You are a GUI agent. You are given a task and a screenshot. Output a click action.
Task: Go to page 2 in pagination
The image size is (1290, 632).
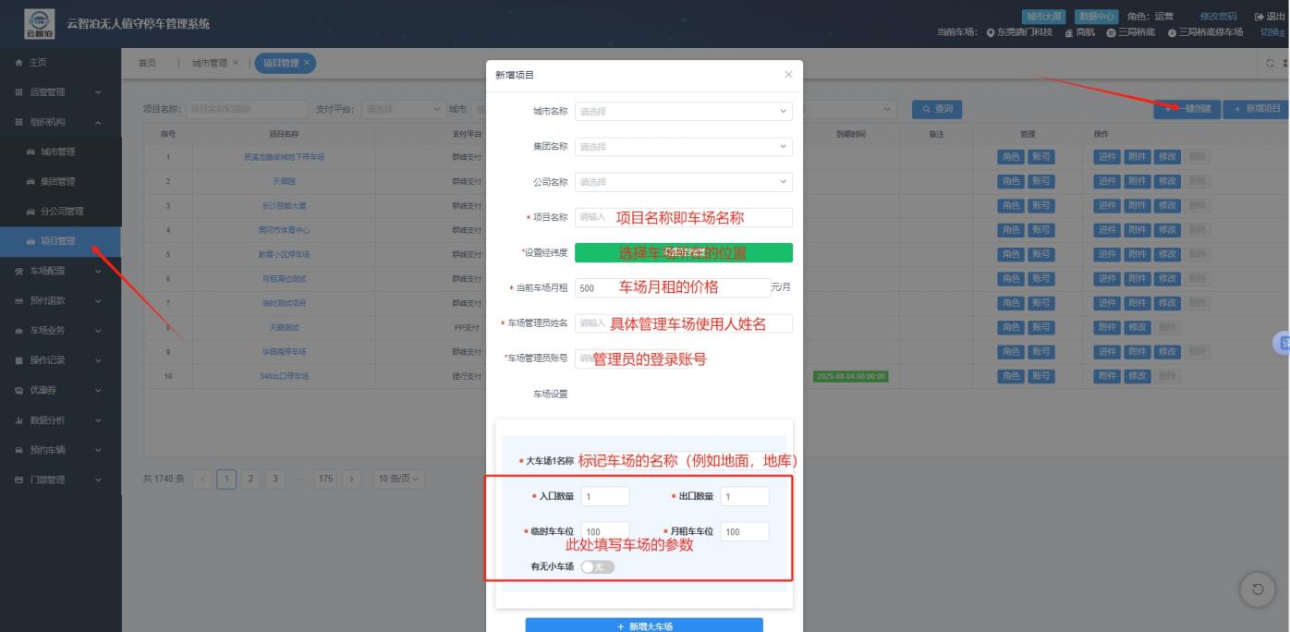click(250, 479)
